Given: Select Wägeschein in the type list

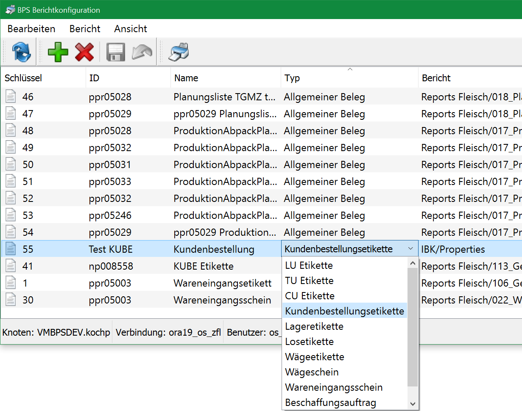Looking at the screenshot, I should [312, 372].
